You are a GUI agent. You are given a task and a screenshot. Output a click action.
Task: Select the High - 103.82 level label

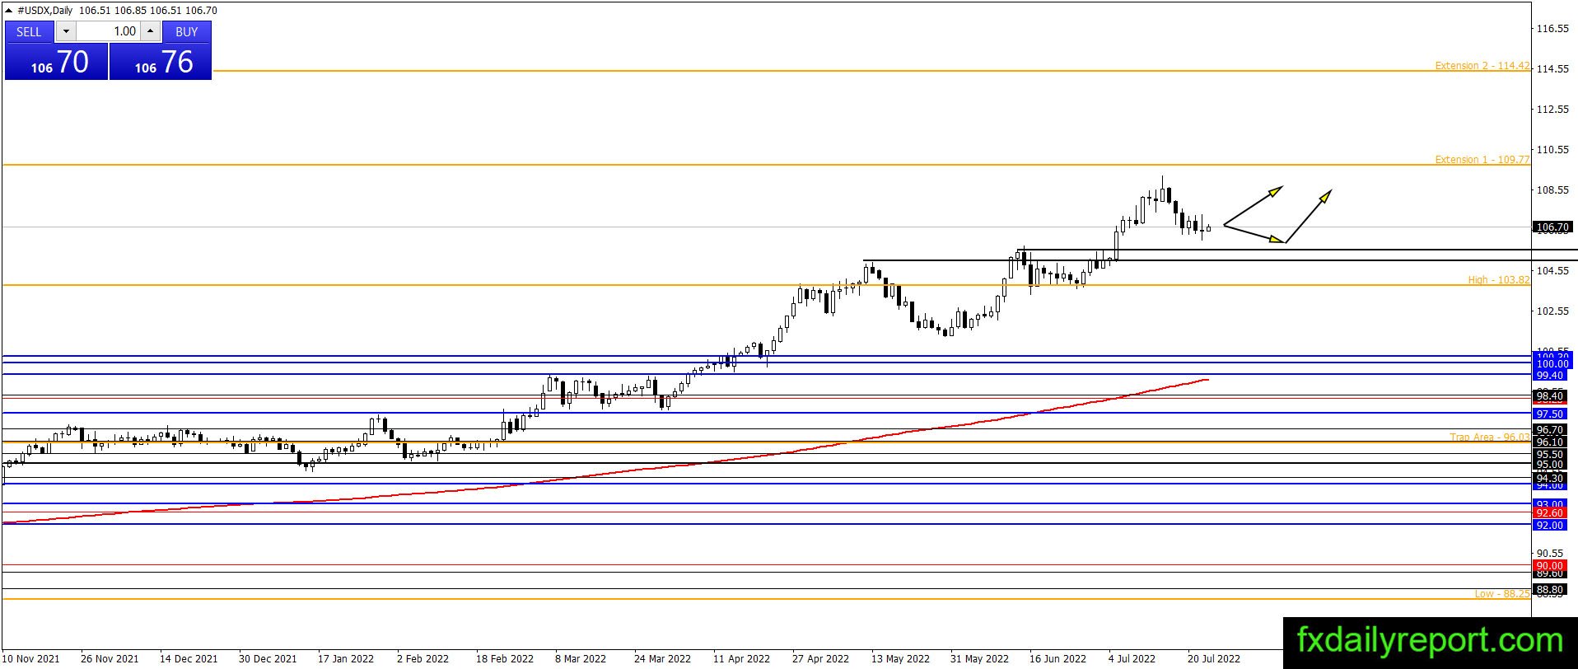click(x=1498, y=280)
